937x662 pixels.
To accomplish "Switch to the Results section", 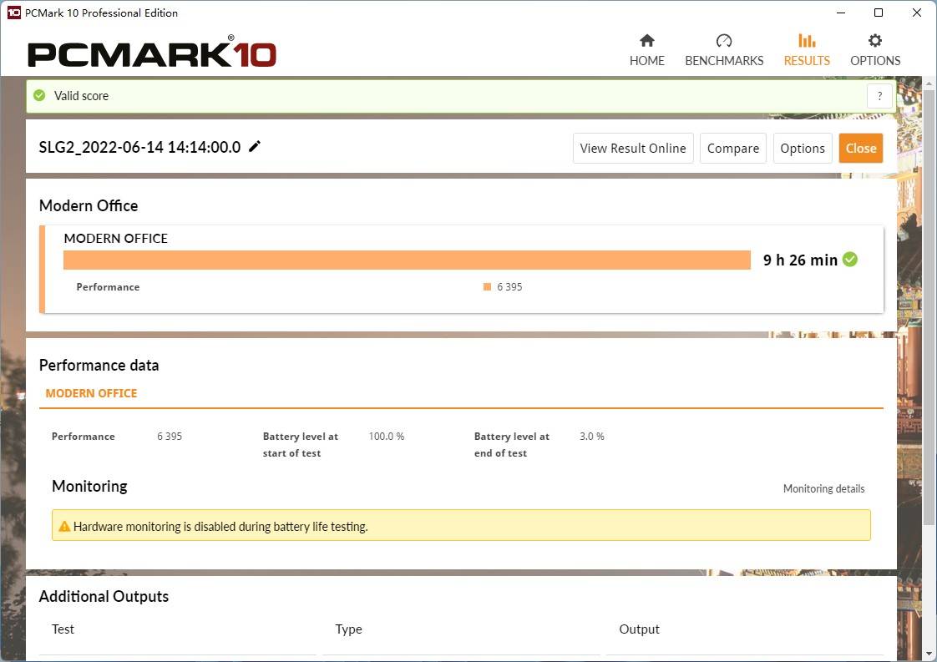I will pos(807,51).
